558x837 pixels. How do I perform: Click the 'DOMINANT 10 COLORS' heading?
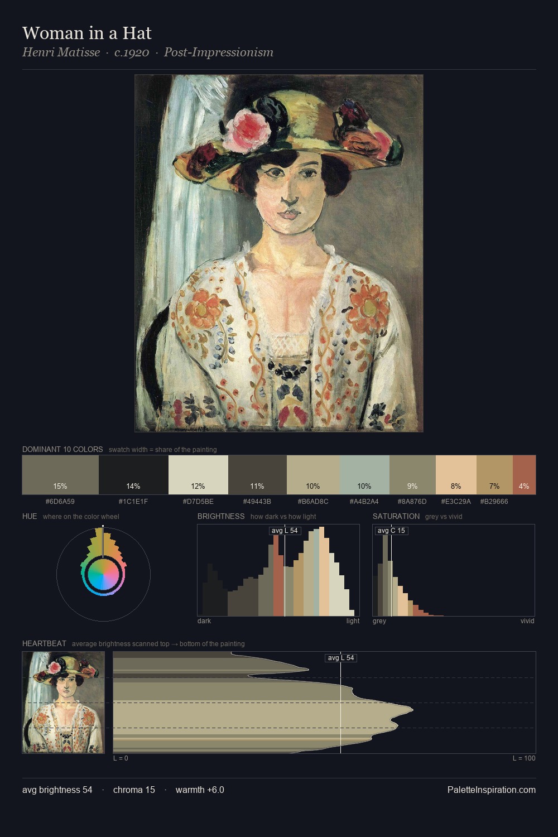(x=62, y=449)
